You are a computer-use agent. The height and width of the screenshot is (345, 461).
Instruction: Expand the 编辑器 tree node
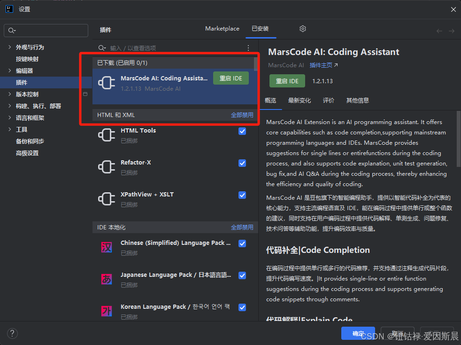click(10, 71)
